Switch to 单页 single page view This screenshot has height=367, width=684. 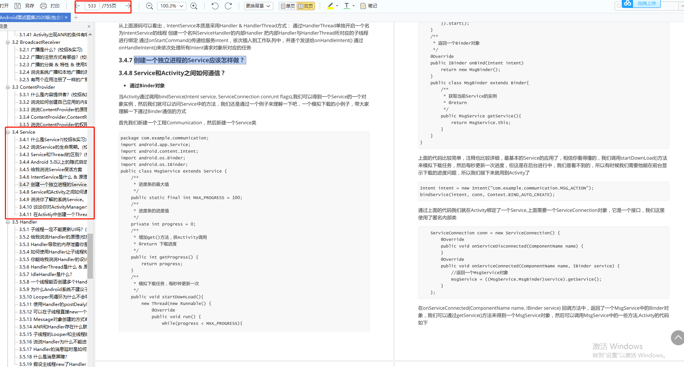click(288, 6)
